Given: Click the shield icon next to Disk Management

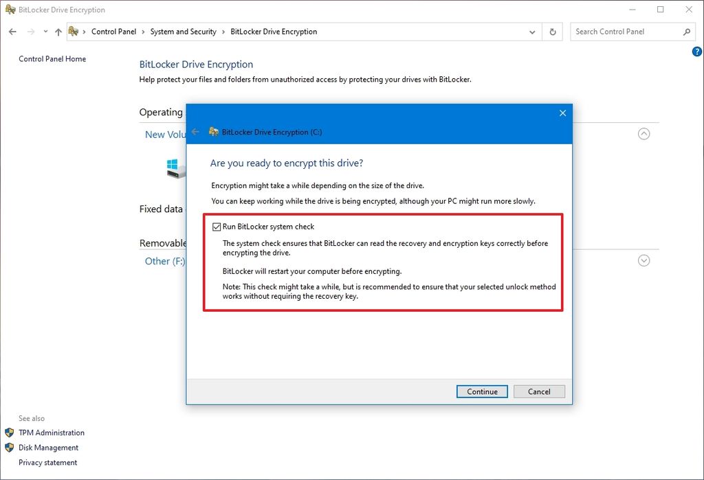Looking at the screenshot, I should 10,448.
